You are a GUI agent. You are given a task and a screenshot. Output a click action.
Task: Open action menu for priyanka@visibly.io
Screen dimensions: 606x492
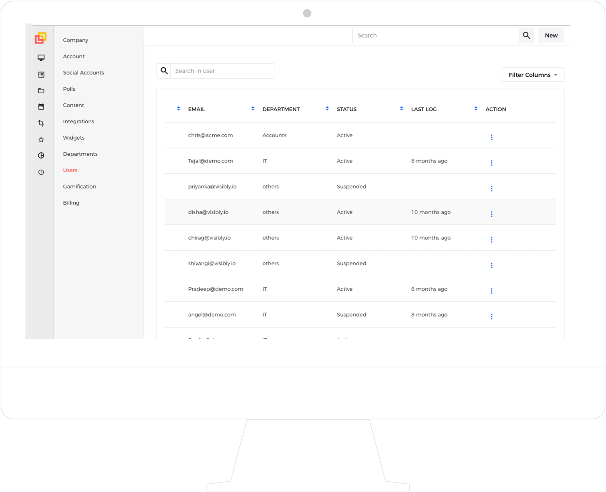(492, 188)
